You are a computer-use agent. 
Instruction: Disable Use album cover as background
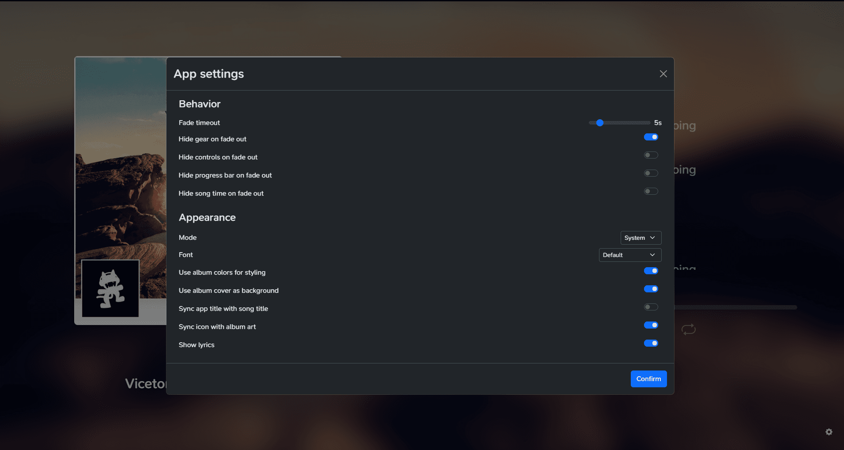[651, 289]
